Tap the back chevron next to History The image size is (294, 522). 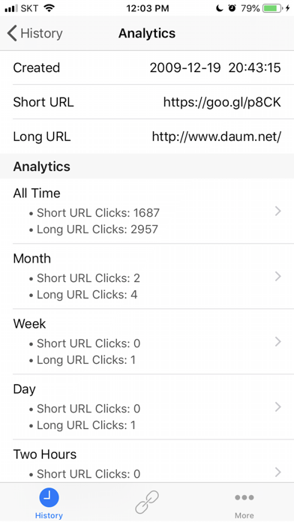coord(12,34)
